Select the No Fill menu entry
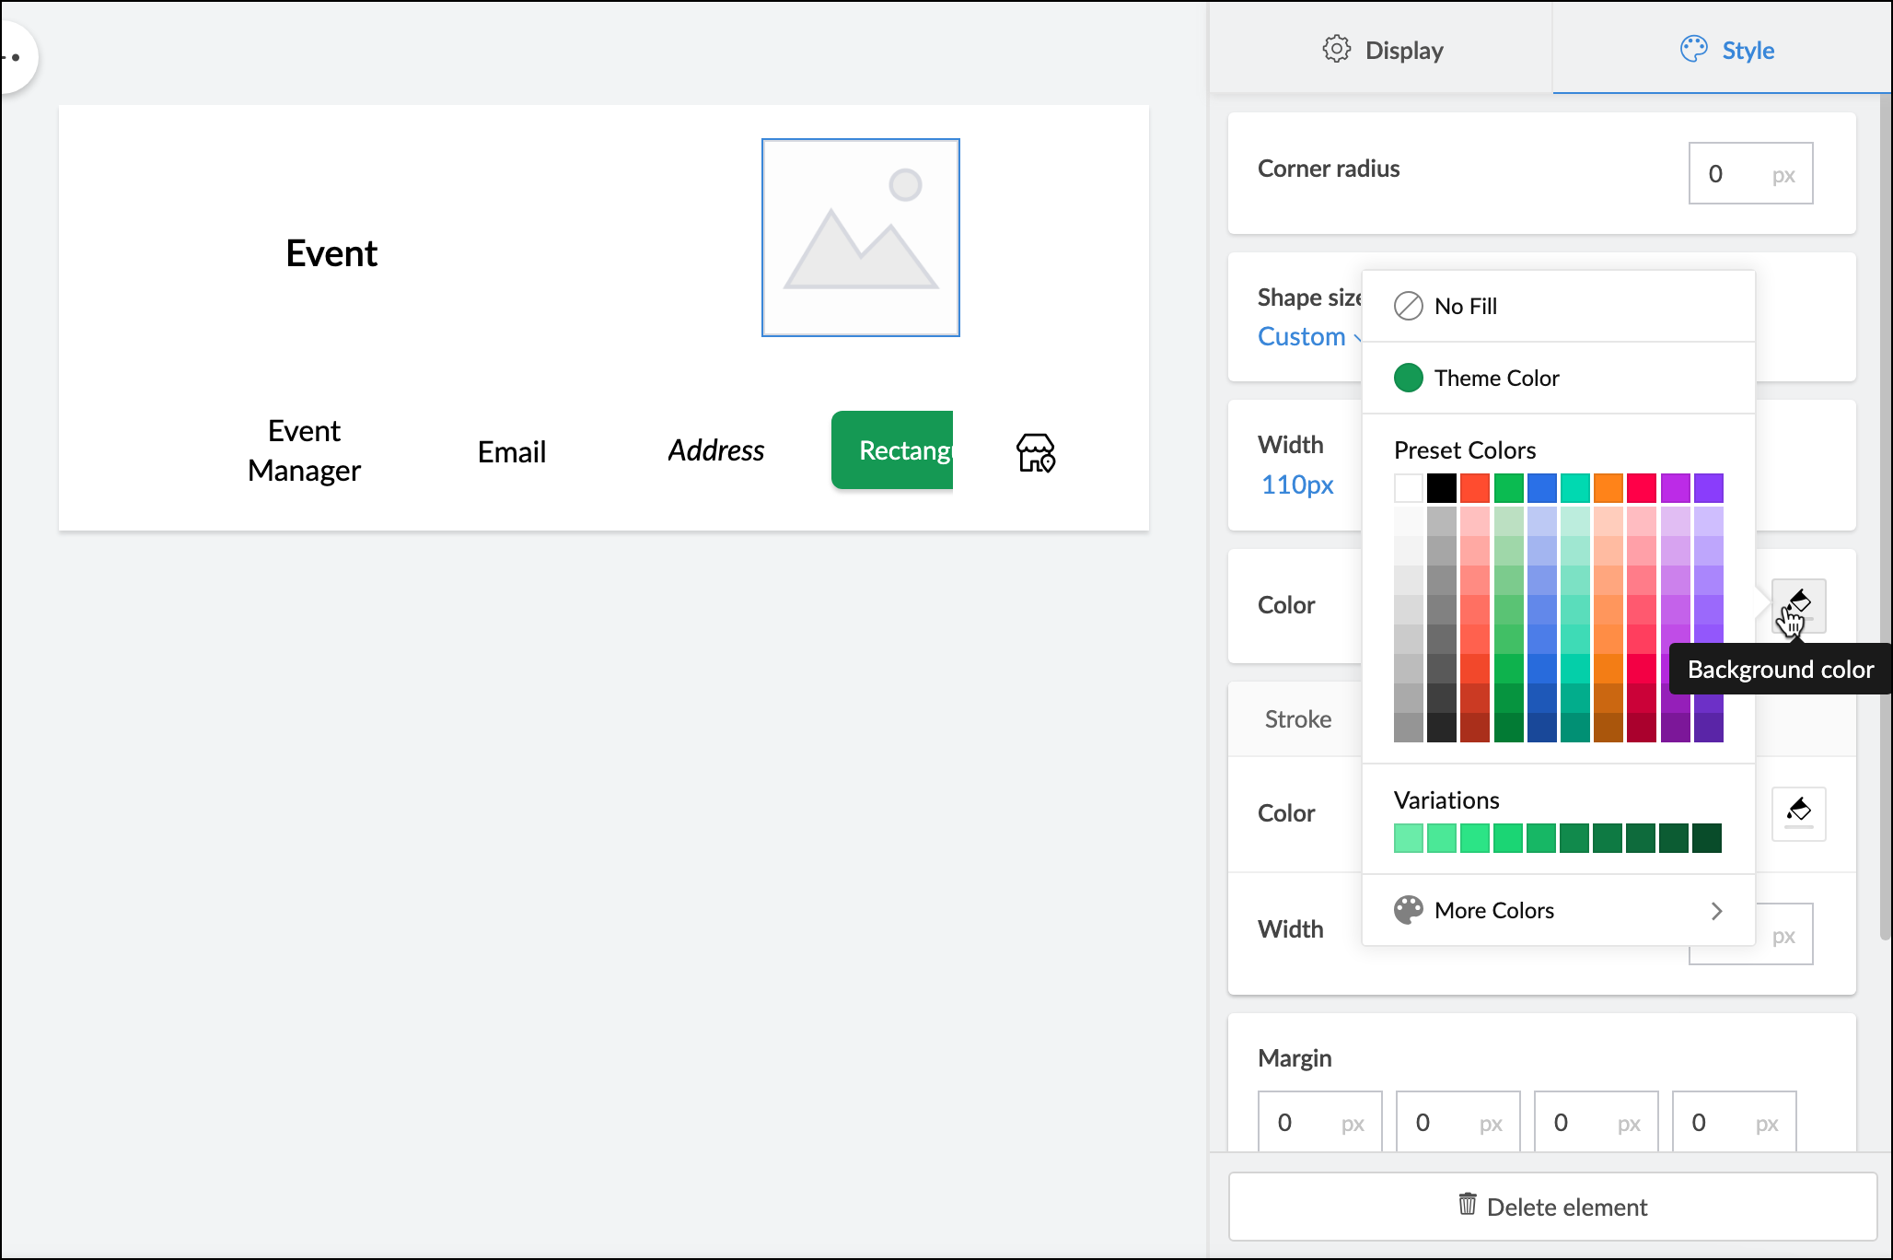The image size is (1893, 1260). coord(1465,306)
